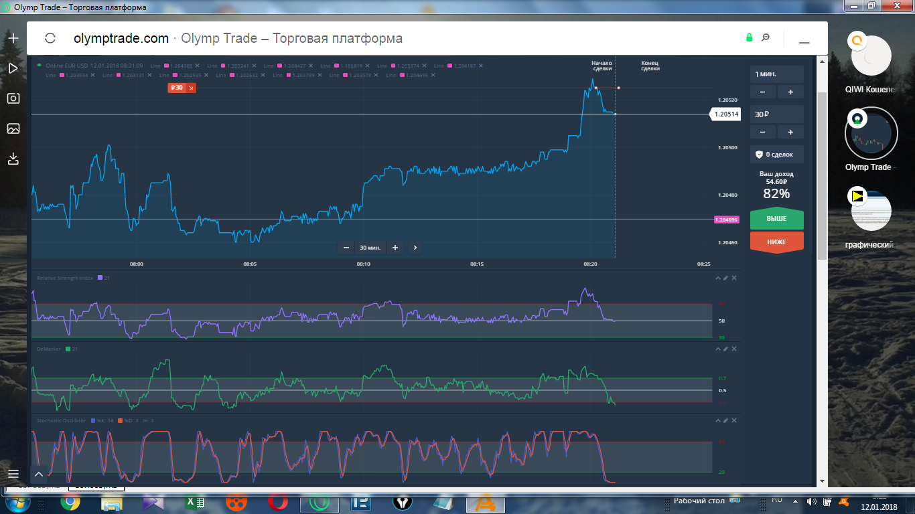This screenshot has height=514, width=915.
Task: Zoom in chart timeframe with plus button
Action: tap(395, 248)
